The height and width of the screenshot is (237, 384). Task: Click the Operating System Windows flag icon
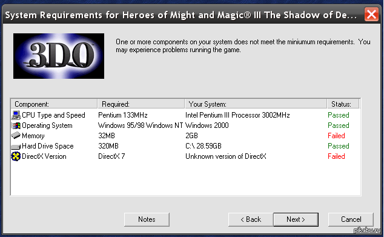point(16,125)
